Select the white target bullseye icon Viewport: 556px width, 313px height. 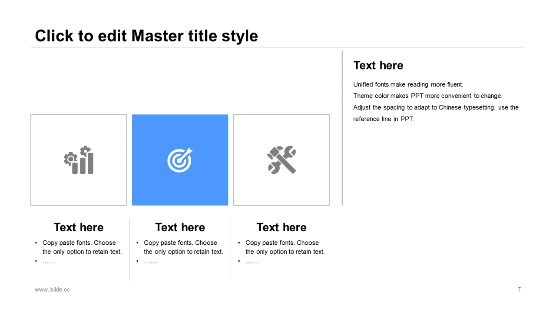[x=180, y=160]
